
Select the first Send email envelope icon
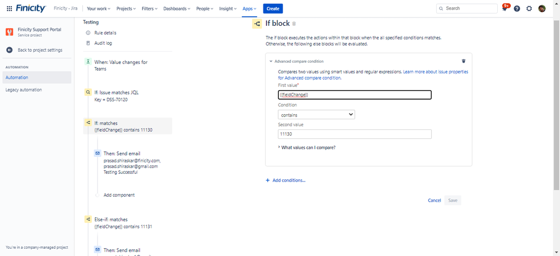(97, 153)
